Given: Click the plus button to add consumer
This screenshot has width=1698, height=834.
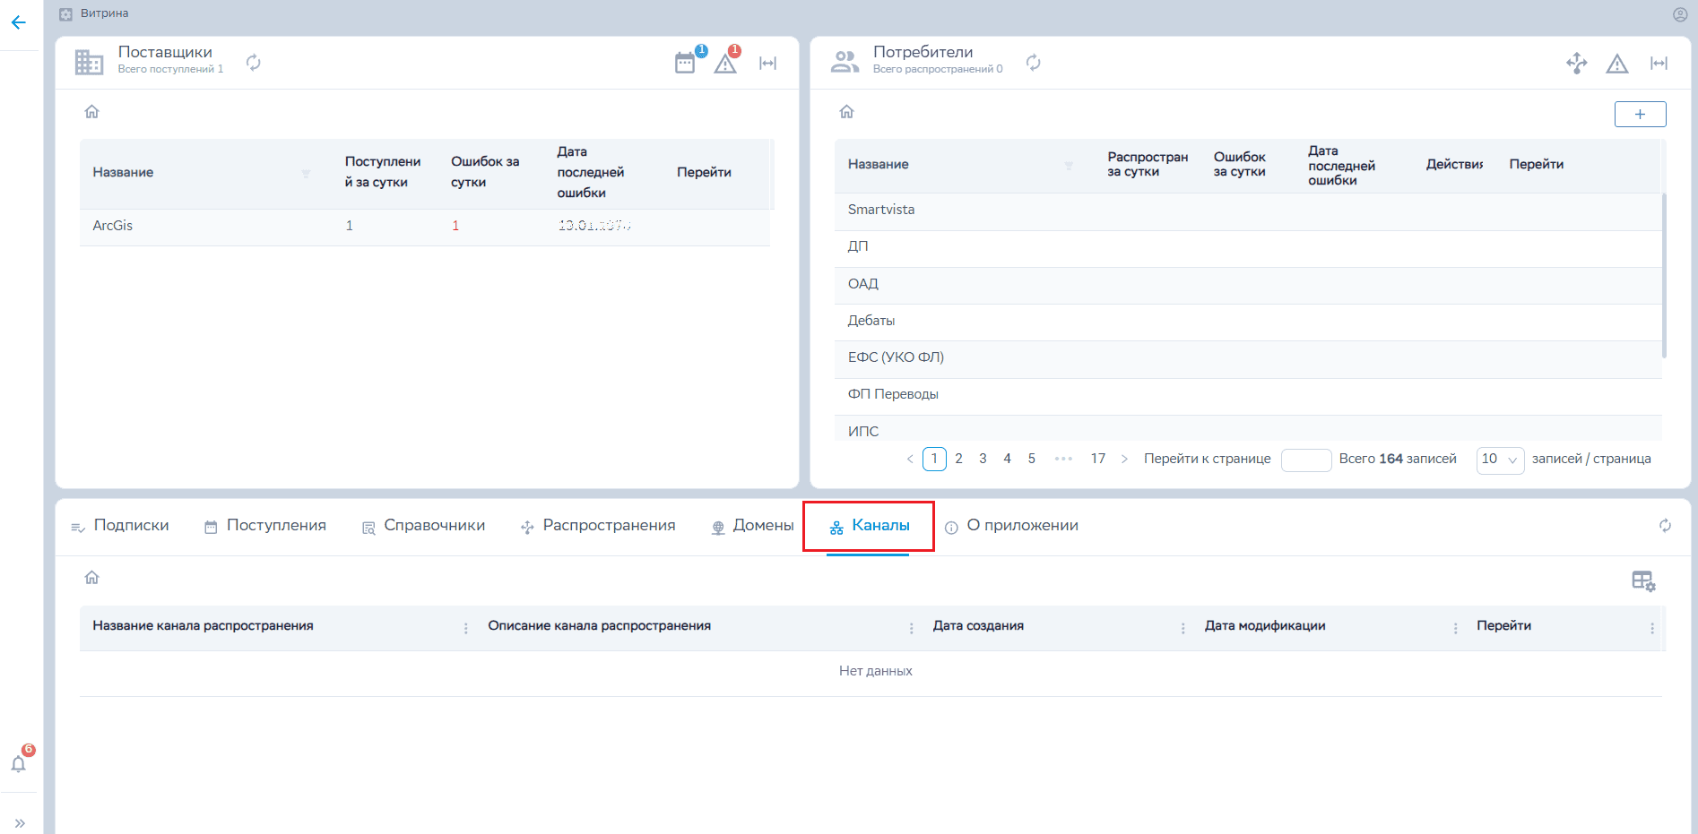Looking at the screenshot, I should coord(1640,114).
